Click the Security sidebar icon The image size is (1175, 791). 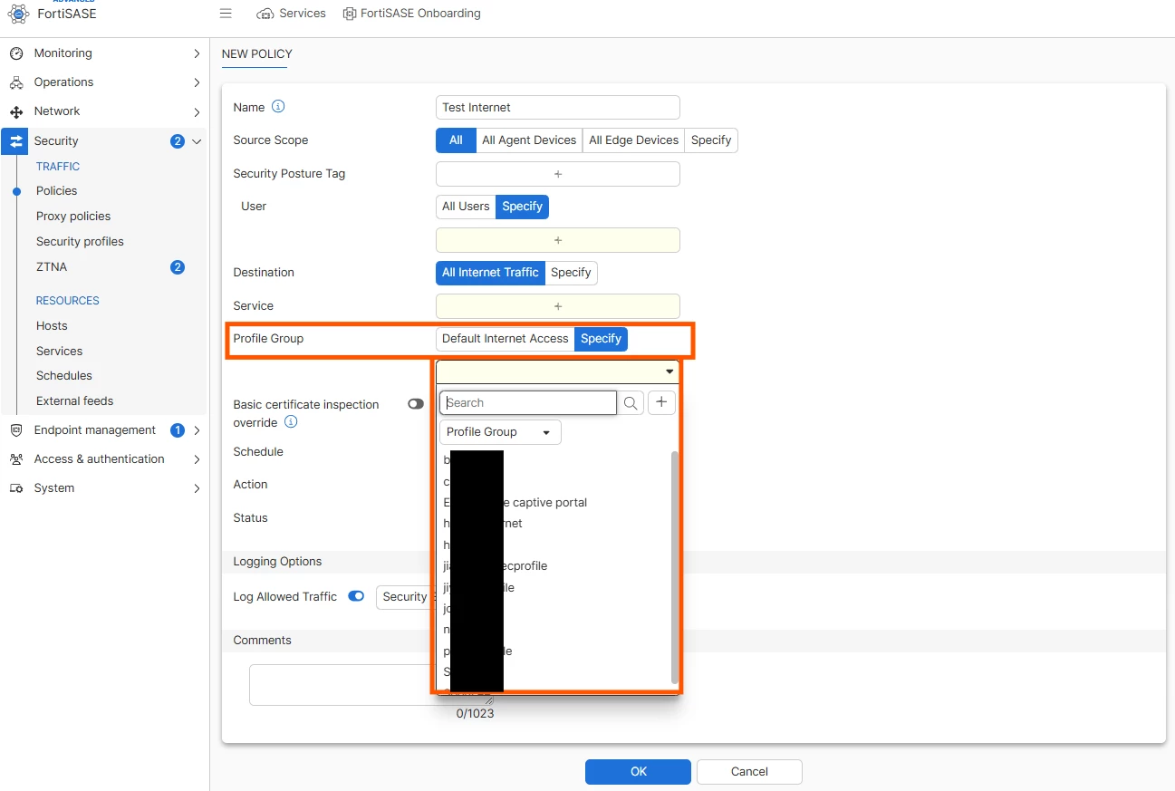click(x=16, y=141)
